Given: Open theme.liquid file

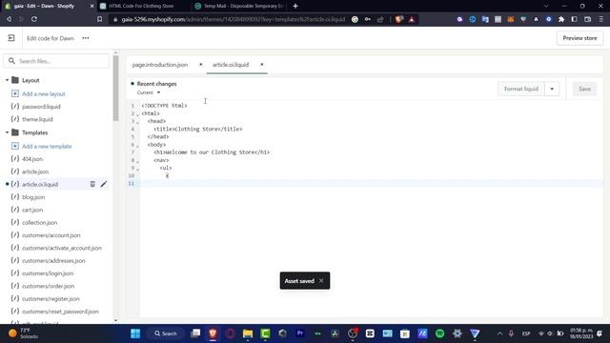Looking at the screenshot, I should [x=37, y=119].
